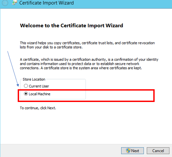Click the certificate wizard icon in title bar
Viewport: 172px width, 157px height.
(x=14, y=2)
